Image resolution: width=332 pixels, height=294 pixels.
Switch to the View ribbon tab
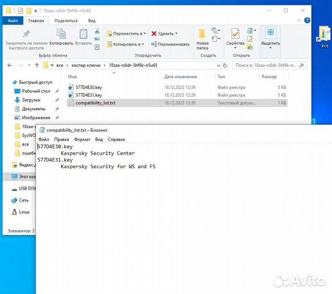point(92,21)
